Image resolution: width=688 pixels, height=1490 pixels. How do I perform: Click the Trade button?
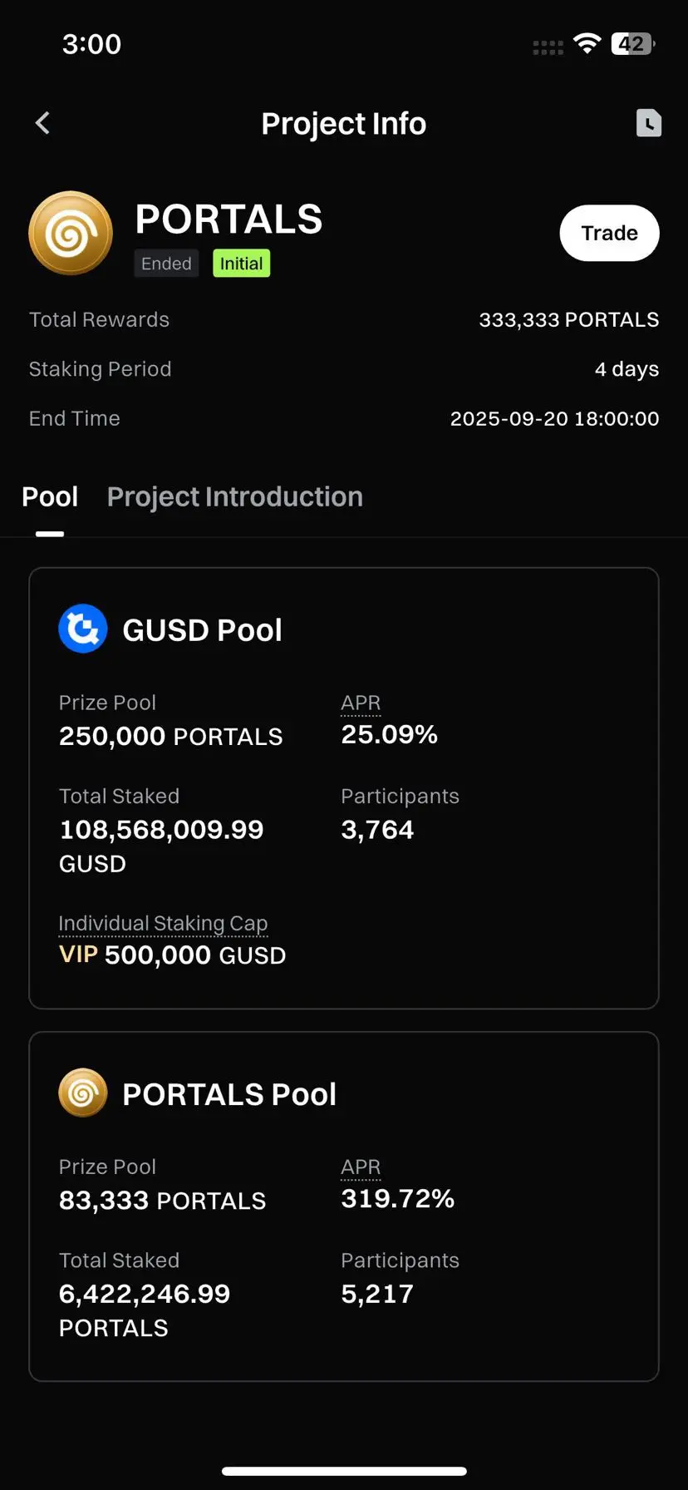609,233
